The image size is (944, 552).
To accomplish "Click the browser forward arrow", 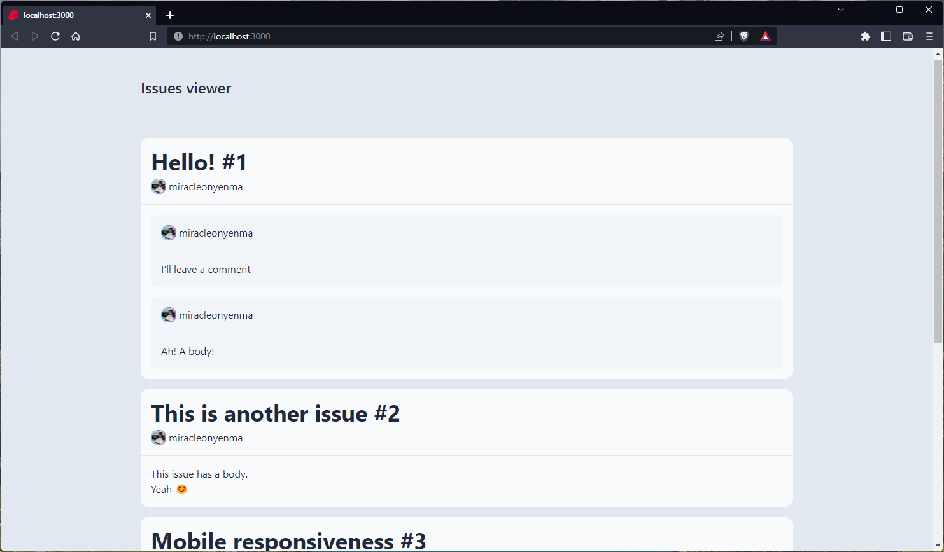I will (35, 36).
